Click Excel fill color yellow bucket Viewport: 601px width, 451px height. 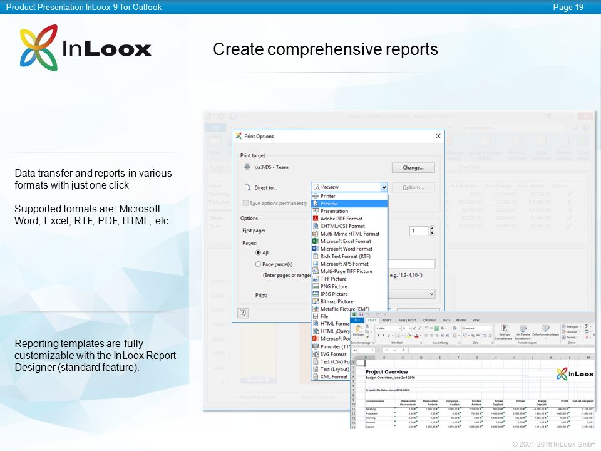409,336
